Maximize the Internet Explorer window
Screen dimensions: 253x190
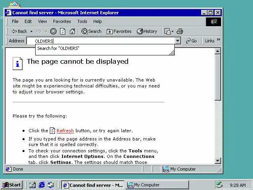(210, 12)
